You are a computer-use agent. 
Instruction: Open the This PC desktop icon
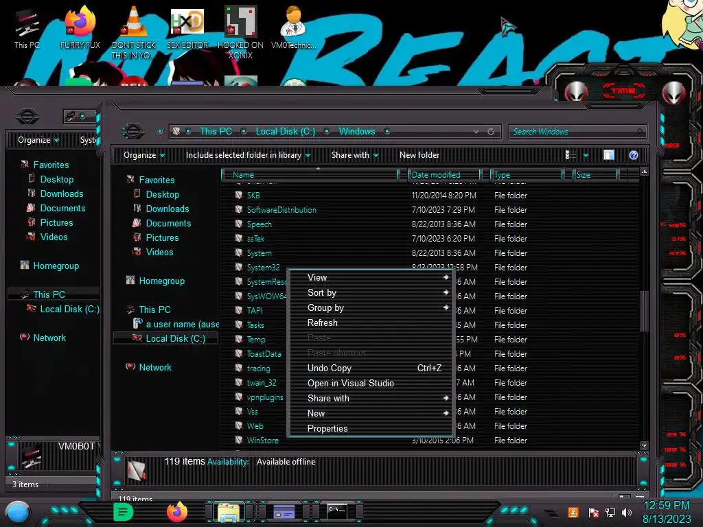(x=27, y=29)
